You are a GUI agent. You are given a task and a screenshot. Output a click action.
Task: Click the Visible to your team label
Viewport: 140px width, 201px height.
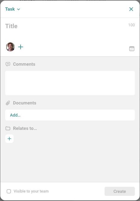pos(31,191)
